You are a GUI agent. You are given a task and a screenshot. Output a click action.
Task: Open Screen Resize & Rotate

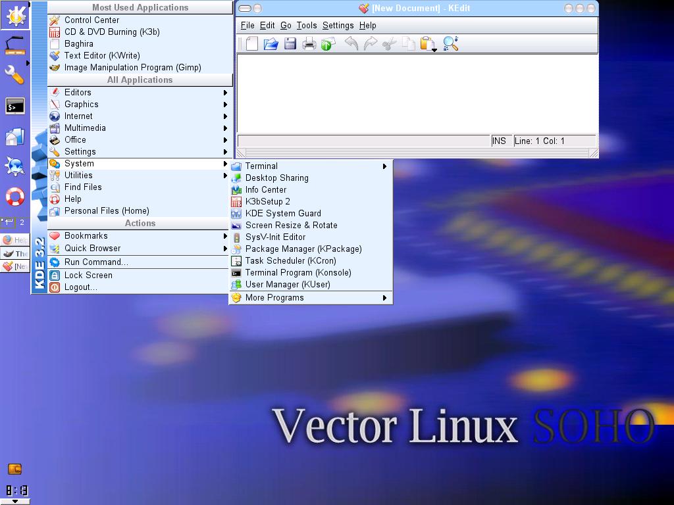coord(311,226)
